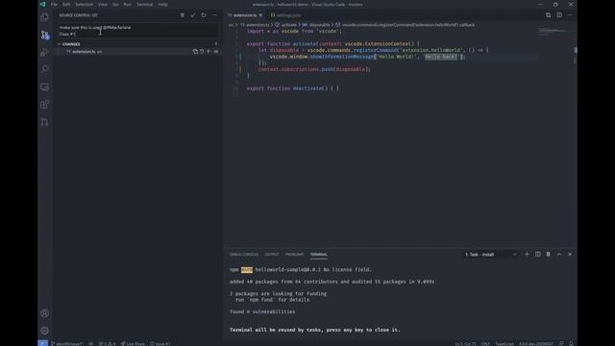Click the Ln, Col cursor position indicator
The width and height of the screenshot is (615, 346).
tap(465, 344)
